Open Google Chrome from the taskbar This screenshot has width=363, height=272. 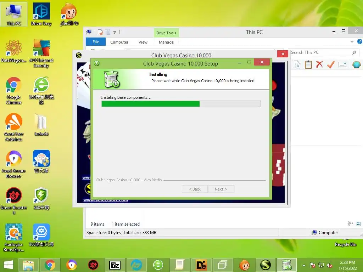[50, 265]
